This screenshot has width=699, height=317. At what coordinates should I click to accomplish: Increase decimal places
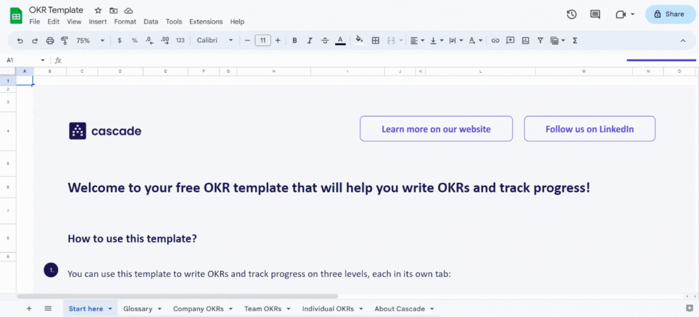(165, 41)
